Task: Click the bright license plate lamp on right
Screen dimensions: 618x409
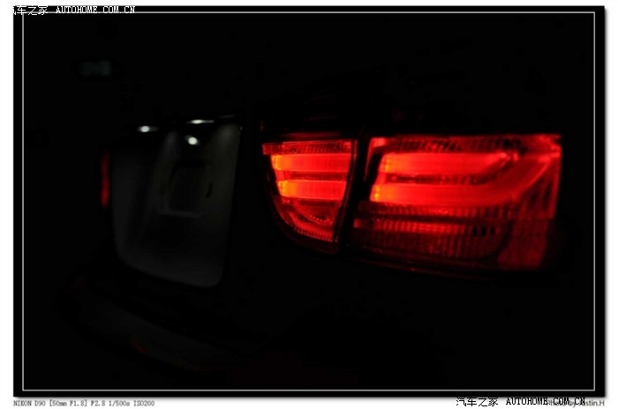Action: (192, 140)
